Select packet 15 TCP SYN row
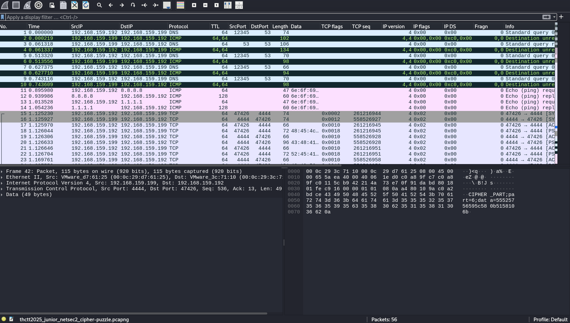570x323 pixels. pos(277,114)
